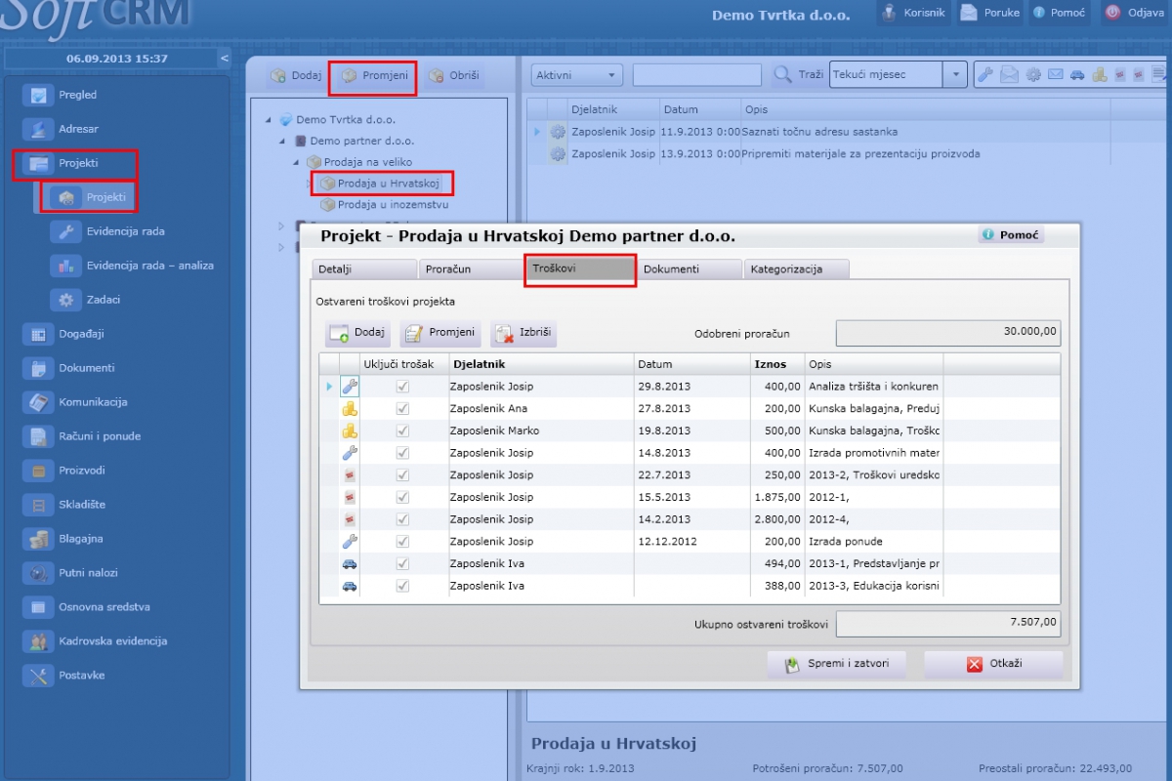The image size is (1172, 781).
Task: Select the Izrada ponude cost description
Action: [846, 542]
